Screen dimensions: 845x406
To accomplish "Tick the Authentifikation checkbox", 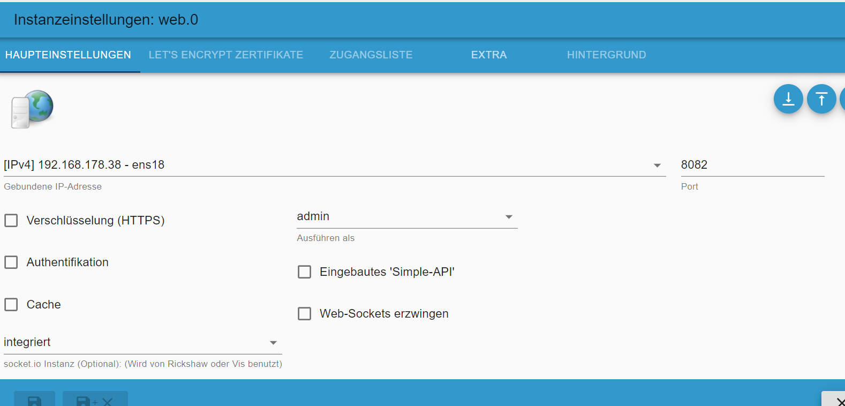I will [11, 262].
